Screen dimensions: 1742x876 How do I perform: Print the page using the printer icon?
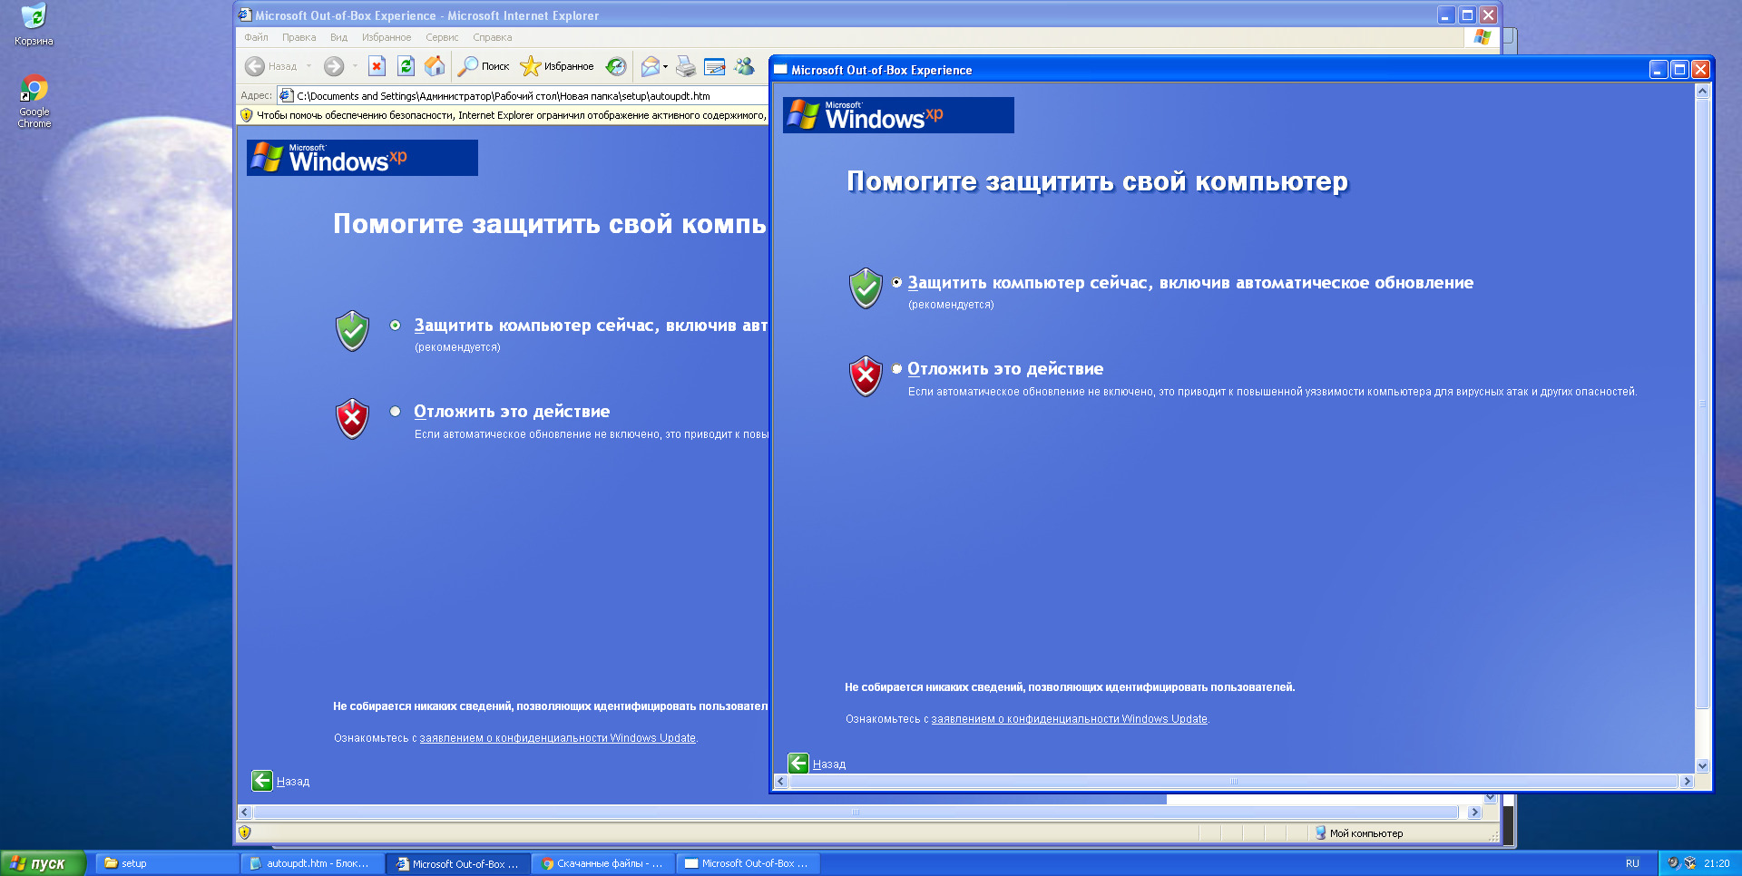pyautogui.click(x=686, y=66)
